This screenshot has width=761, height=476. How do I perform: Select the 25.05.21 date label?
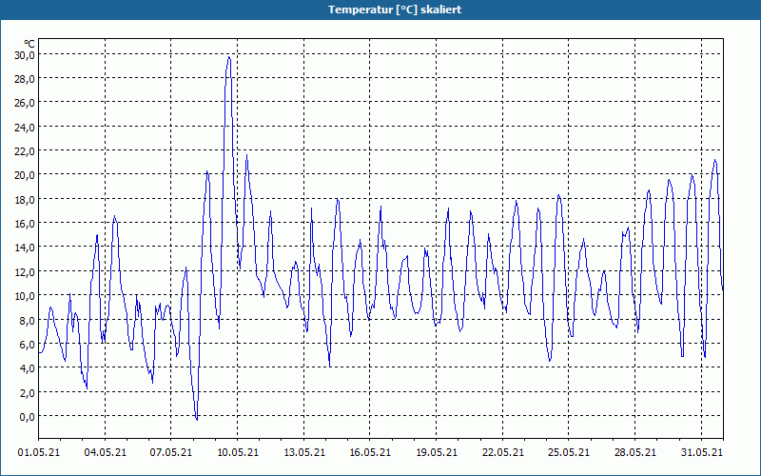click(x=569, y=452)
